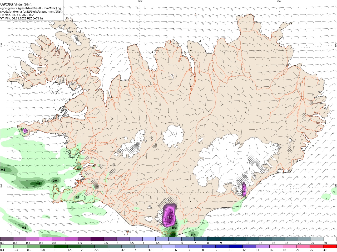Click the bright red 30 swatch in rain legend

pyautogui.click(x=330, y=246)
